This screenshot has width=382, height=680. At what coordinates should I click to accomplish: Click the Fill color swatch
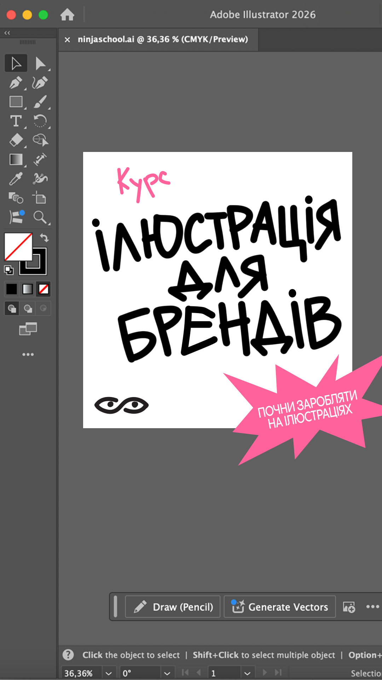18,247
